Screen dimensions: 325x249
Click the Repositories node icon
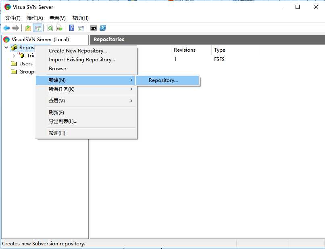14,48
